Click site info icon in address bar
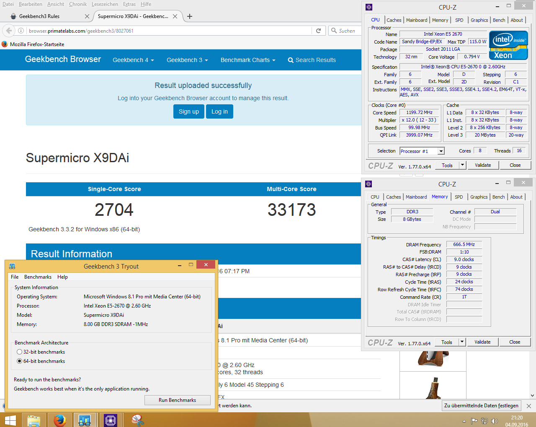This screenshot has width=536, height=427. coord(21,31)
